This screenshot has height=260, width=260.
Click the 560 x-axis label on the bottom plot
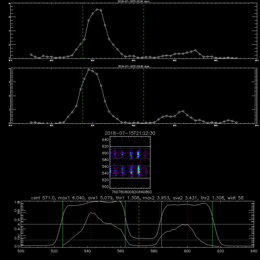pyautogui.click(x=121, y=251)
